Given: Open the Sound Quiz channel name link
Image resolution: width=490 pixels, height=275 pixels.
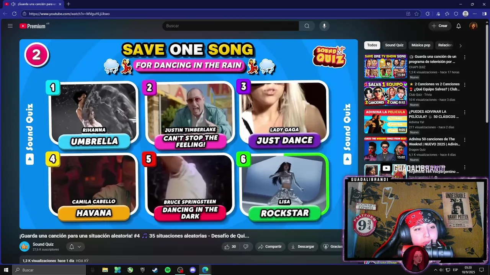Looking at the screenshot, I should point(43,244).
